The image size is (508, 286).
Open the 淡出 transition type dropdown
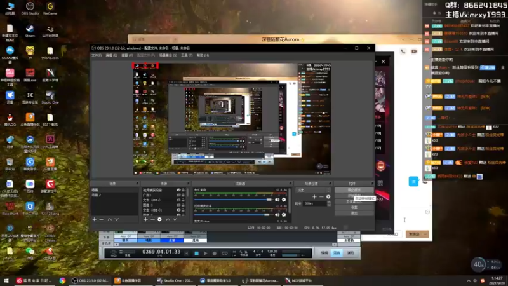click(313, 190)
